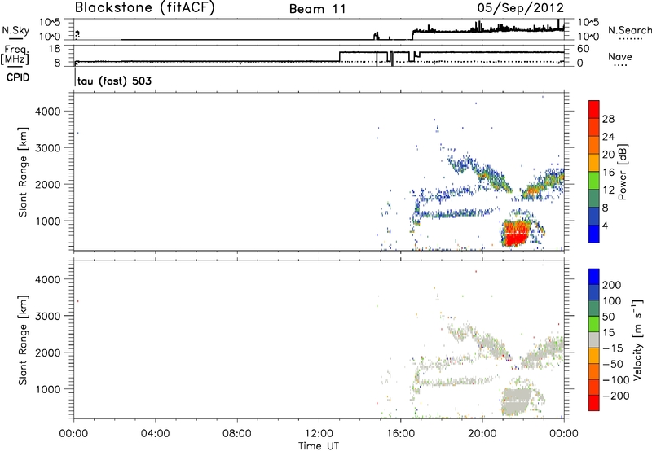Click the '16' power colorbar tick
This screenshot has width=652, height=451.
click(608, 173)
